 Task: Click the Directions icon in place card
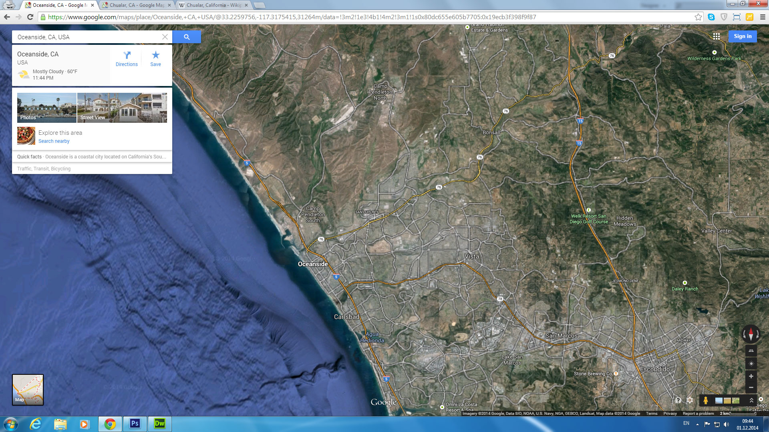tap(127, 58)
